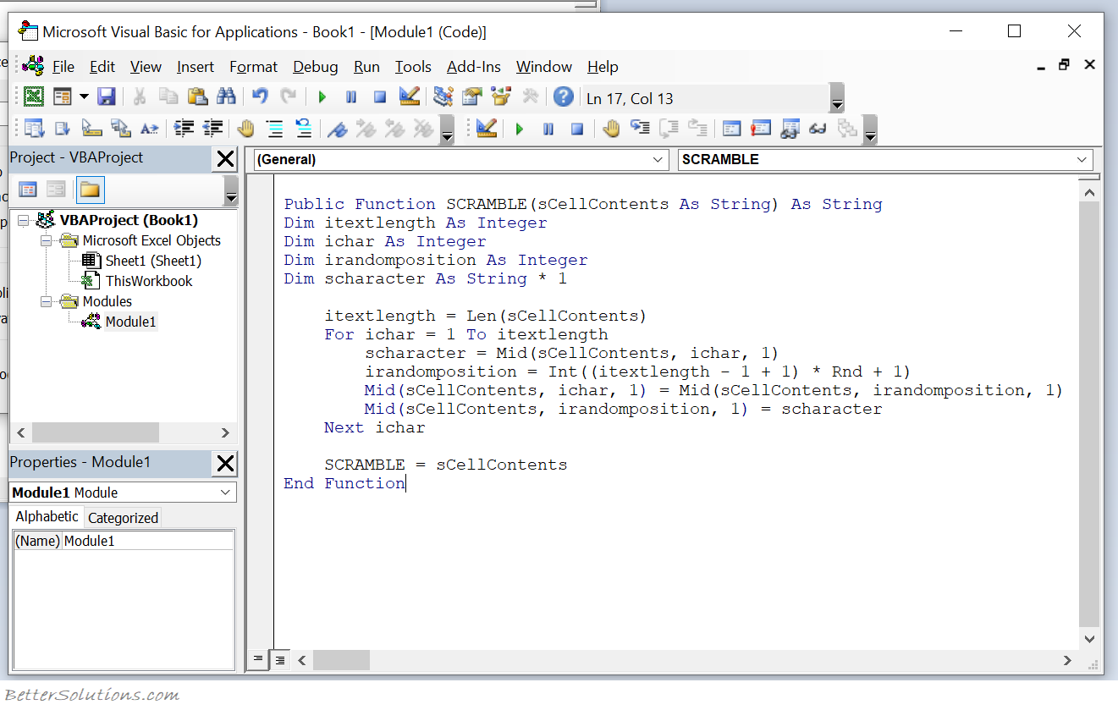The width and height of the screenshot is (1118, 710).
Task: Save the workbook with the floppy disk icon
Action: tap(106, 96)
